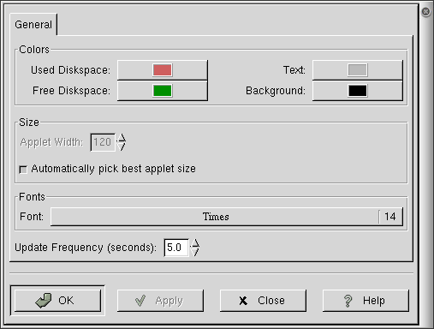Open the Used Diskspace red color swatch
This screenshot has height=329, width=434.
(163, 70)
